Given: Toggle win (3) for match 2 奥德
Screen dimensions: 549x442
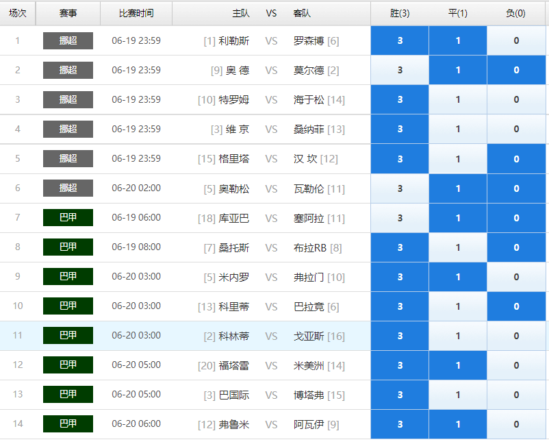Looking at the screenshot, I should (x=400, y=70).
